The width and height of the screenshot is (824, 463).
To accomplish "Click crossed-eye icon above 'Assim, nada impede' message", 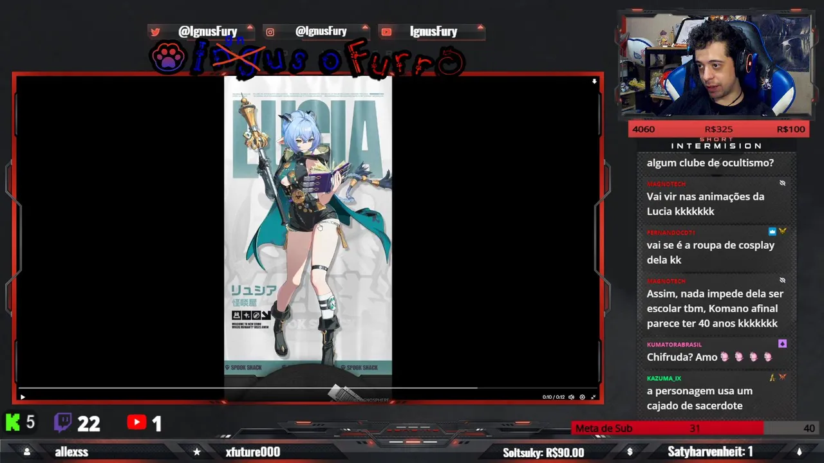I will (782, 280).
